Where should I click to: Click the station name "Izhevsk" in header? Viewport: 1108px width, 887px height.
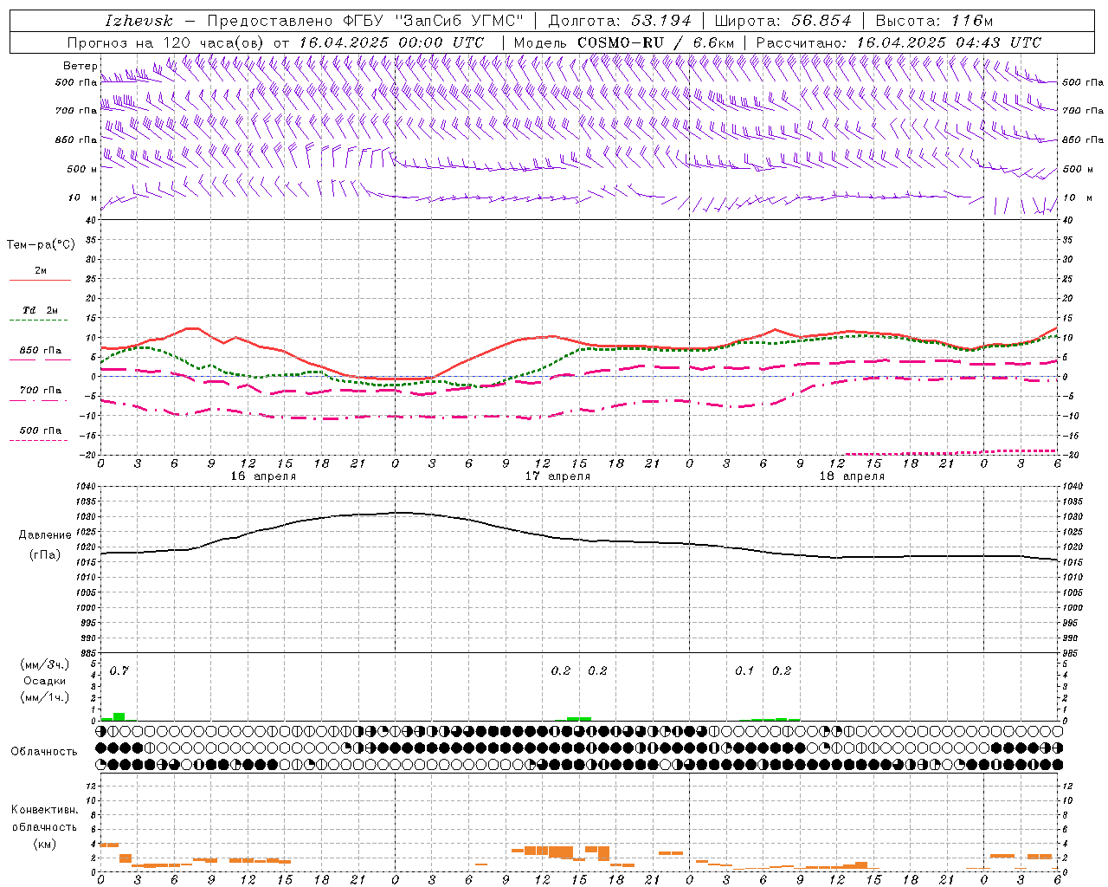(139, 21)
